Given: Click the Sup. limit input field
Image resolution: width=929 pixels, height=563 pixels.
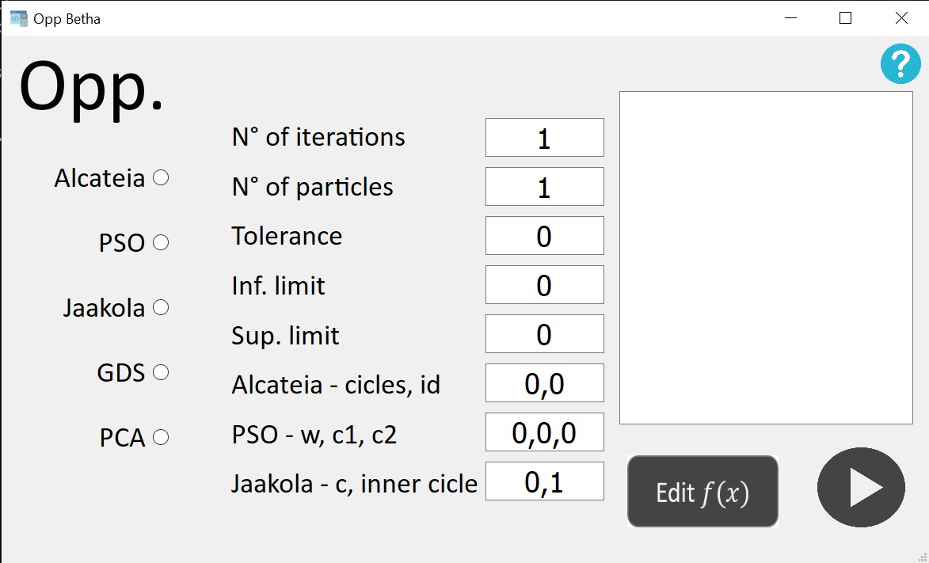Looking at the screenshot, I should point(544,334).
